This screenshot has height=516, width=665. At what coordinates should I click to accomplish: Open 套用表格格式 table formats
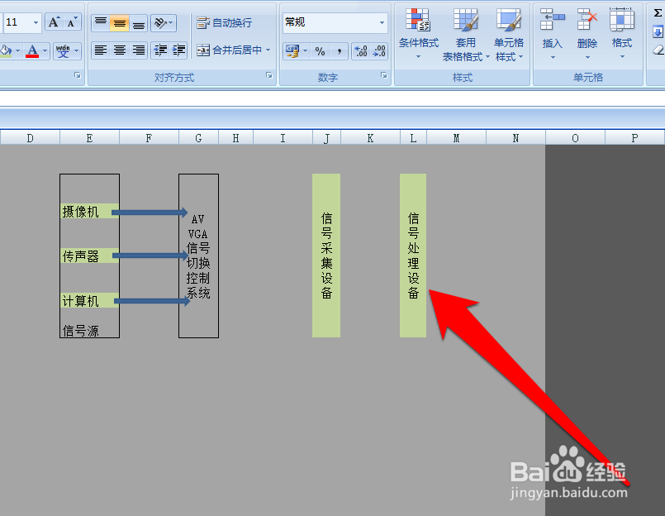[x=466, y=34]
